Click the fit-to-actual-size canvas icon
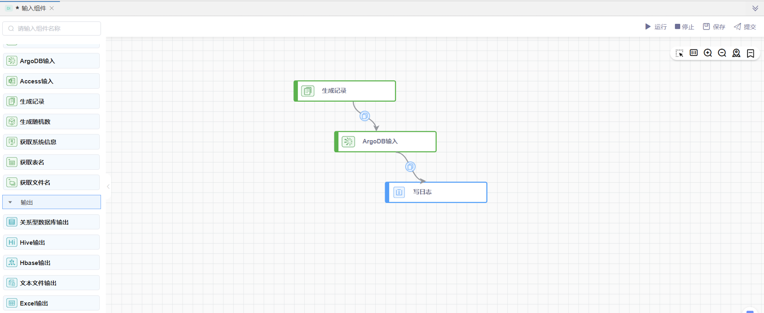The height and width of the screenshot is (313, 764). pos(693,53)
